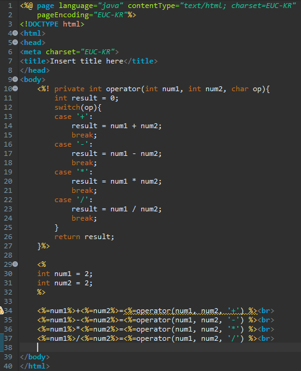Click 'int num2 = 2;' declaration
This screenshot has height=371, width=301.
click(65, 283)
